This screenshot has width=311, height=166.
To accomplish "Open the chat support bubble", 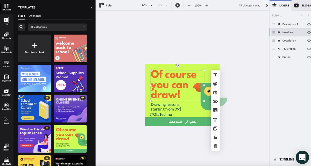I will [302, 157].
